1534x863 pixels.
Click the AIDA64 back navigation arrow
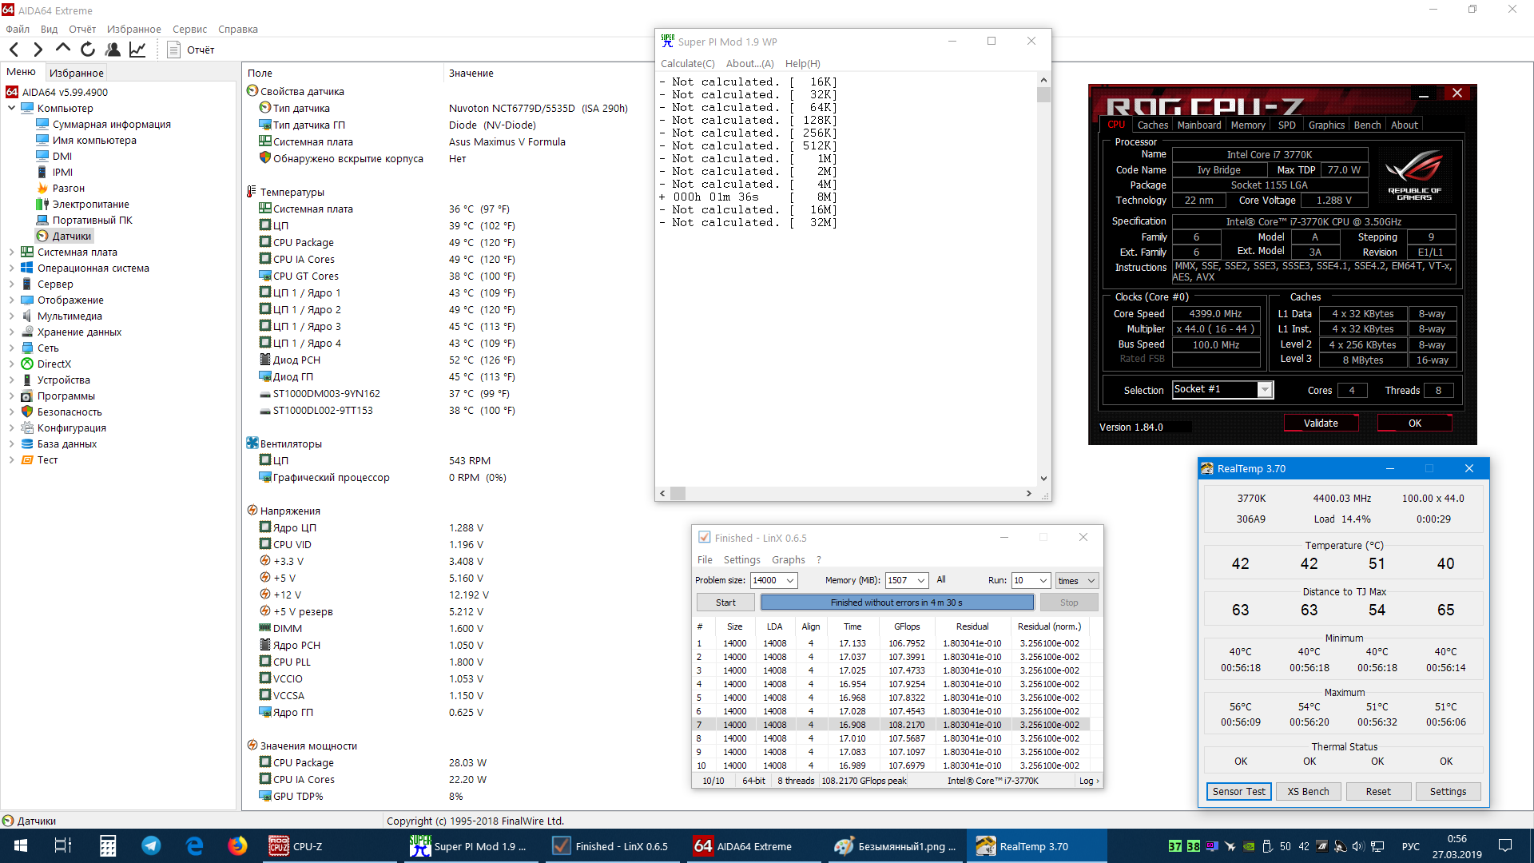pos(14,50)
